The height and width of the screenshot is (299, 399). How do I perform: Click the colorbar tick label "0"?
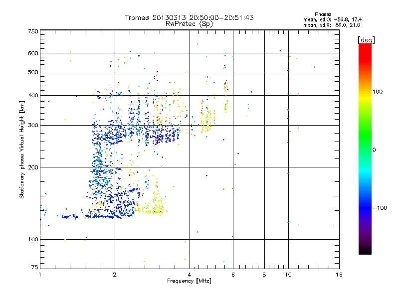click(374, 150)
